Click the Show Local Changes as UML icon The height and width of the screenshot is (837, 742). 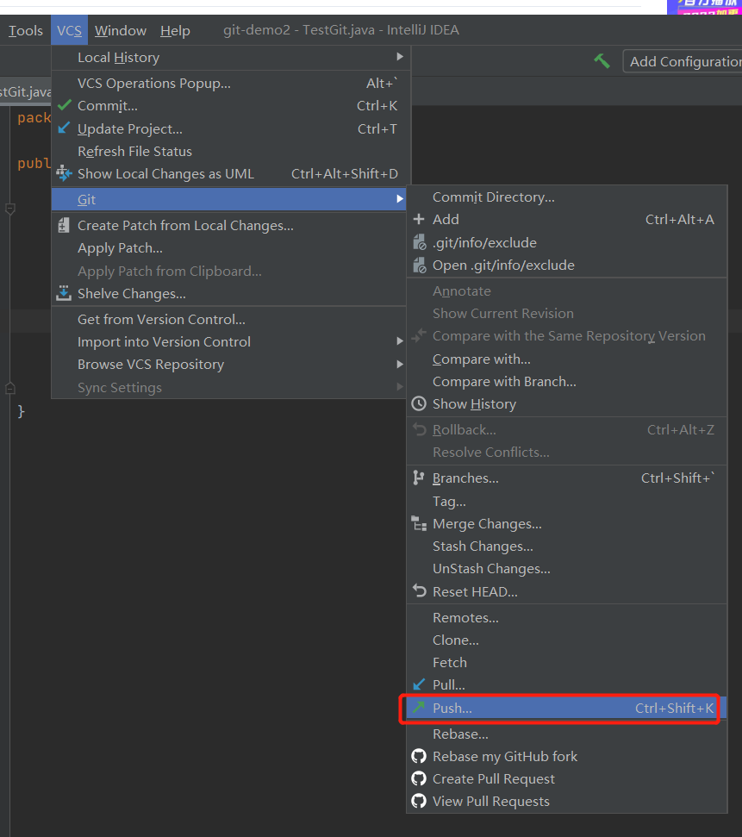tap(64, 173)
